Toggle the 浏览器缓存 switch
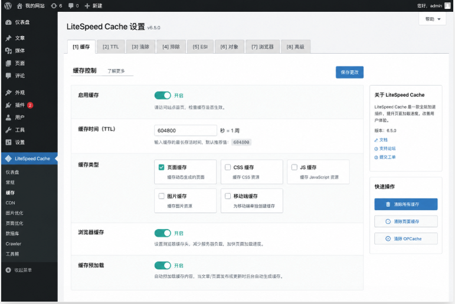455x304 pixels. click(162, 233)
